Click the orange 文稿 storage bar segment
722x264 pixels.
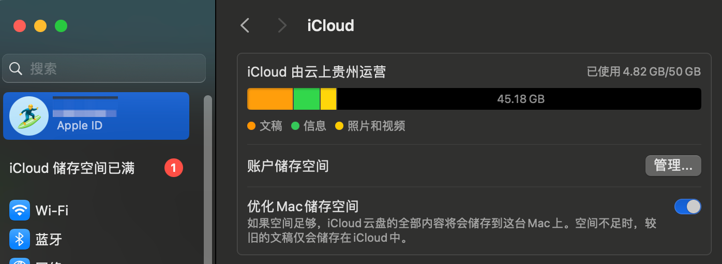tap(270, 99)
